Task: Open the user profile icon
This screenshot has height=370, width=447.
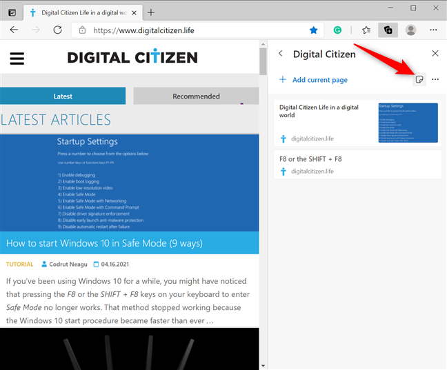Action: click(411, 30)
